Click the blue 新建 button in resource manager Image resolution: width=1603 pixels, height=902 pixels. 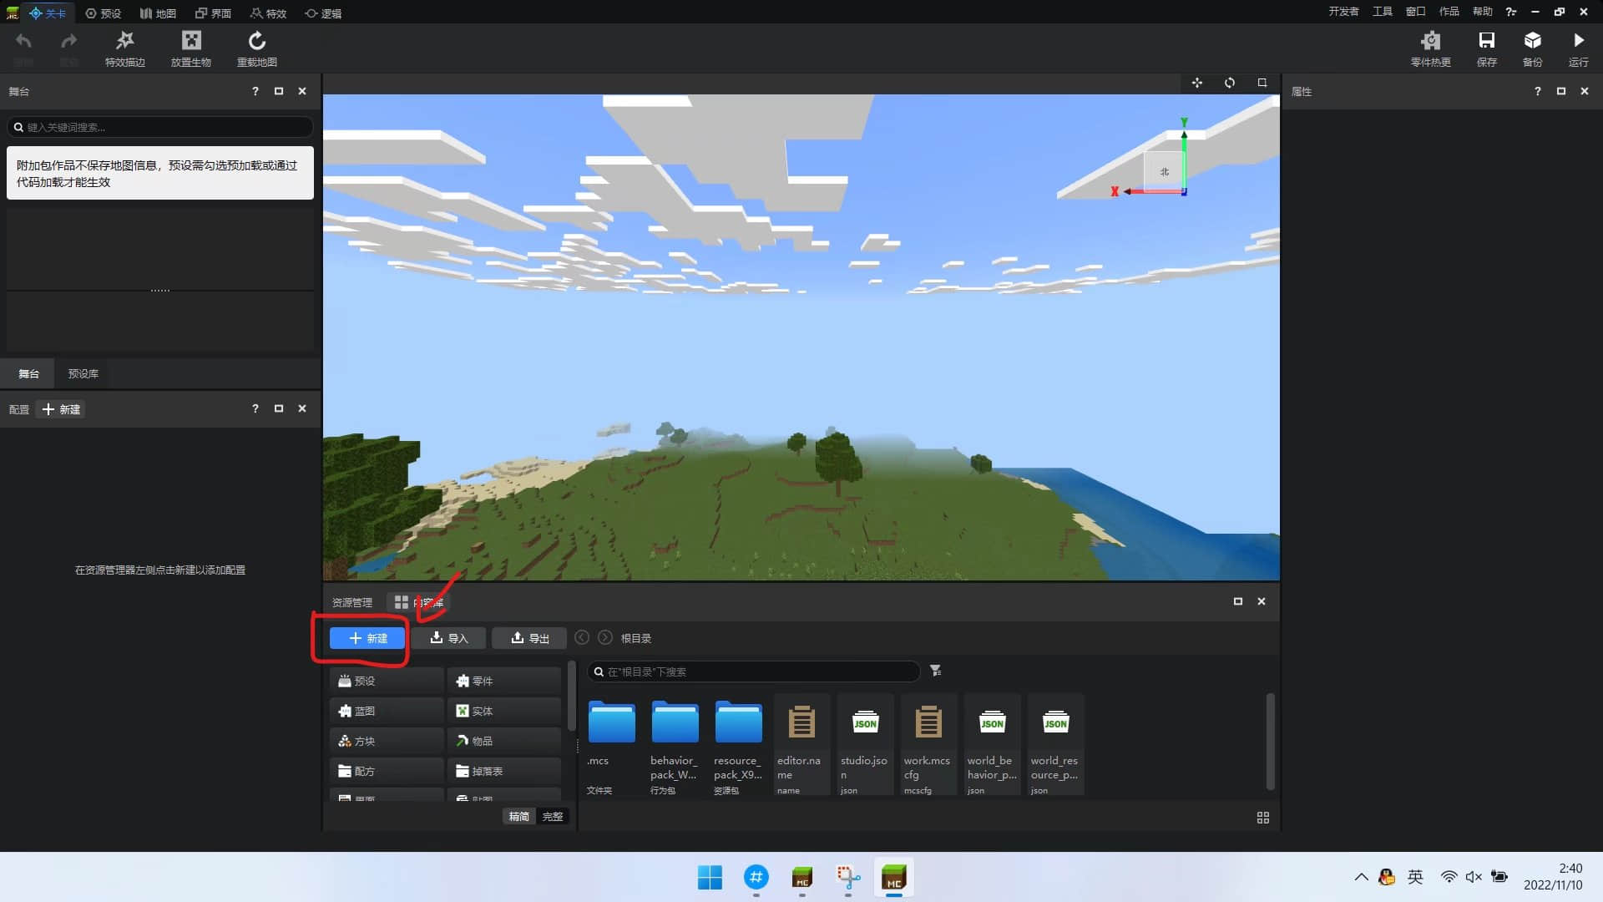point(367,638)
